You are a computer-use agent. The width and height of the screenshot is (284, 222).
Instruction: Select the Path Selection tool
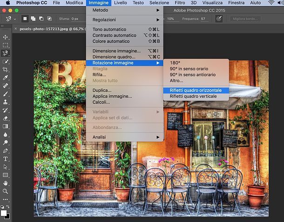tap(5, 167)
